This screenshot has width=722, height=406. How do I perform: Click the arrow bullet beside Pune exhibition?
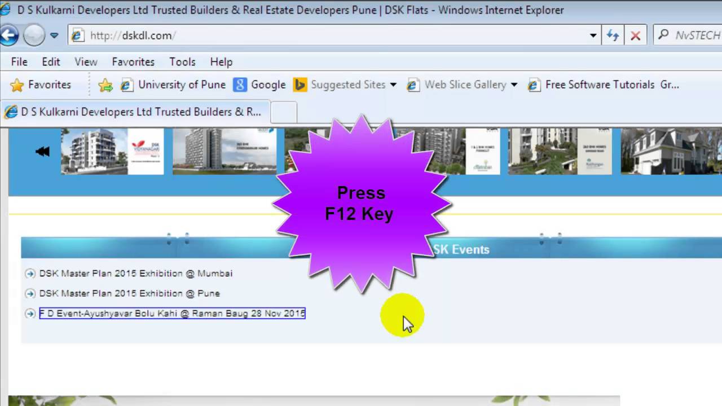[x=30, y=294]
